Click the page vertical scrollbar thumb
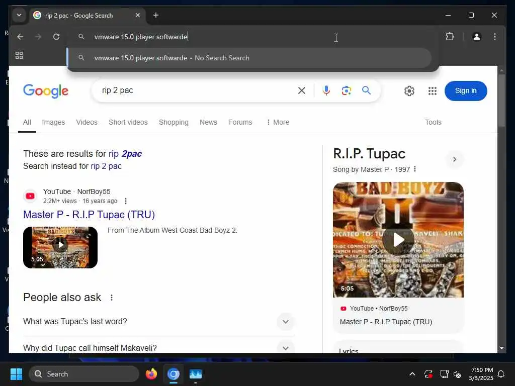 pos(501,101)
